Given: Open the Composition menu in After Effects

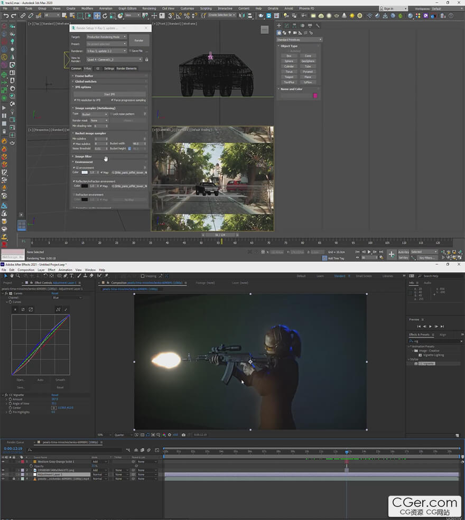Looking at the screenshot, I should (x=26, y=270).
